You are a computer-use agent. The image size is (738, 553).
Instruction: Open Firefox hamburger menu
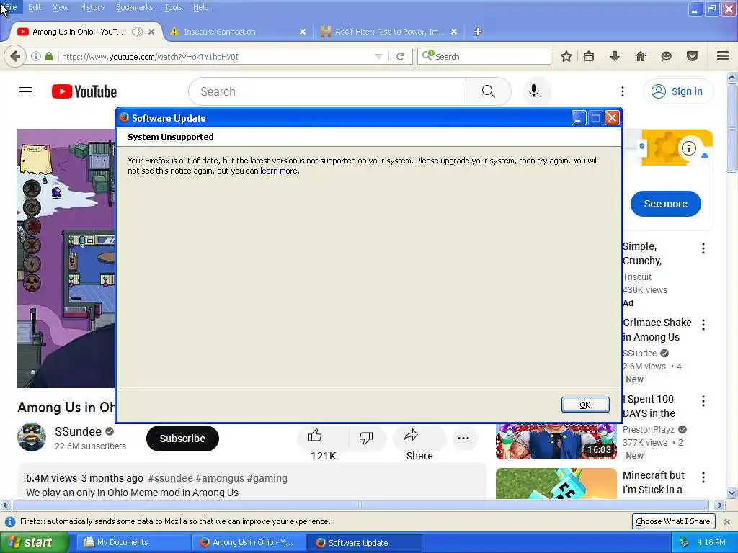pos(723,56)
